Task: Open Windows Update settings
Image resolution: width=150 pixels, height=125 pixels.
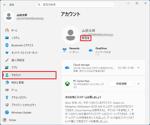Action: pyautogui.click(x=29, y=112)
